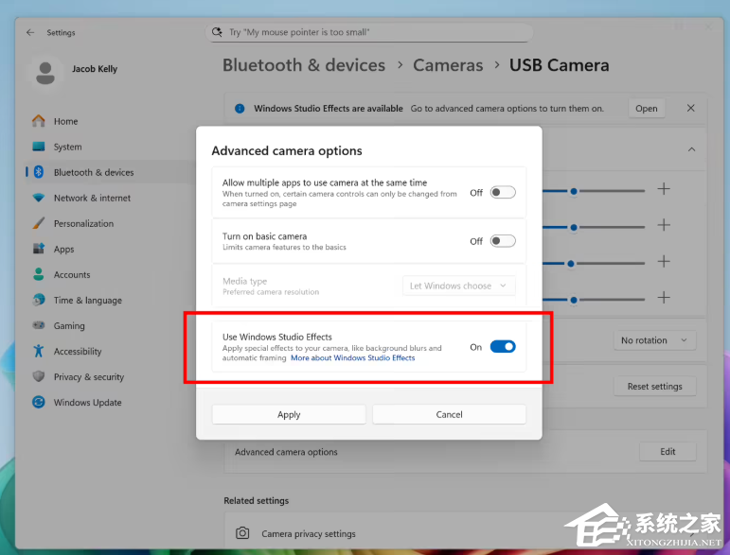Open Privacy & security settings
Screen dimensions: 730x555
pyautogui.click(x=111, y=376)
